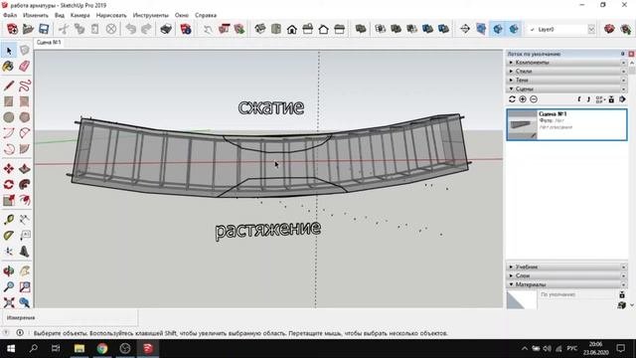
Task: Select the Polygon tool
Action: tap(24, 117)
